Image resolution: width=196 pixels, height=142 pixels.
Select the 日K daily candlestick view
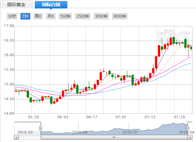coord(25,16)
